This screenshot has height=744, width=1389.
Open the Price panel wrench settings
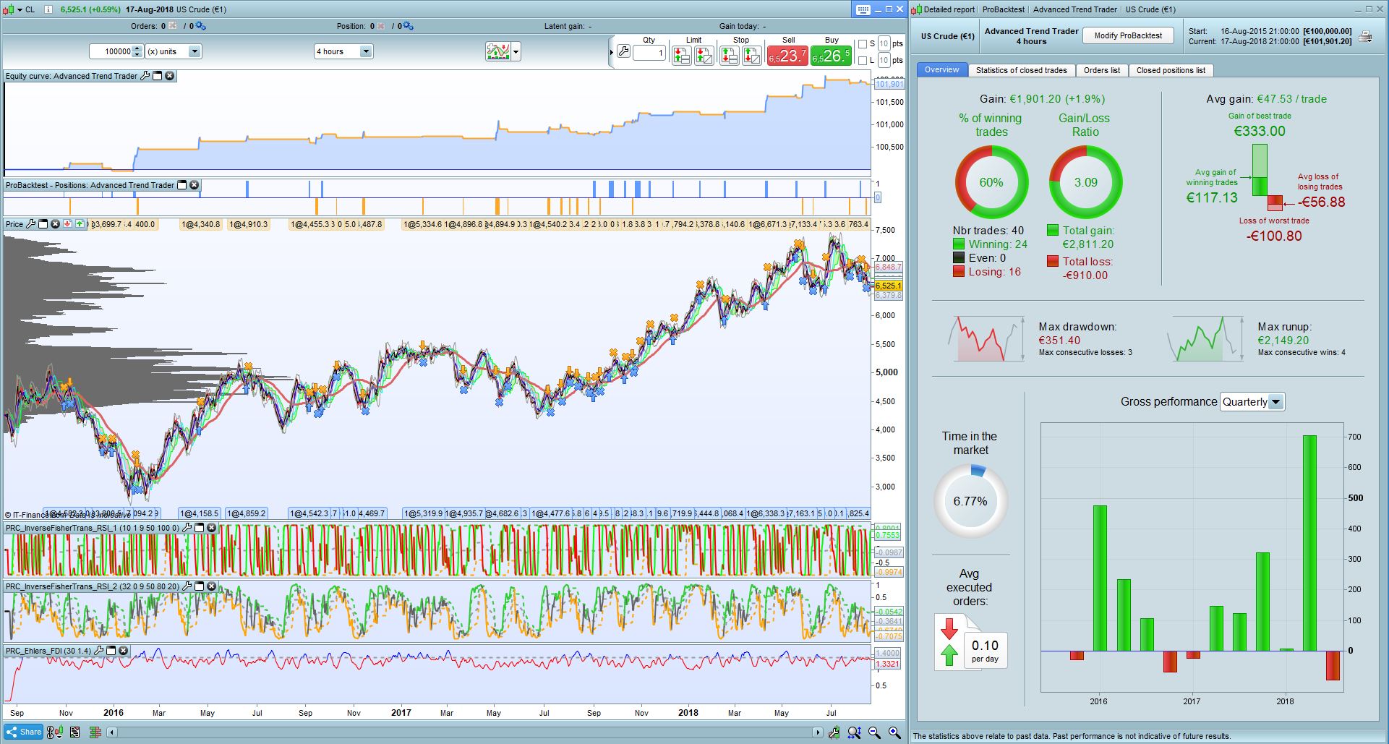click(x=30, y=224)
